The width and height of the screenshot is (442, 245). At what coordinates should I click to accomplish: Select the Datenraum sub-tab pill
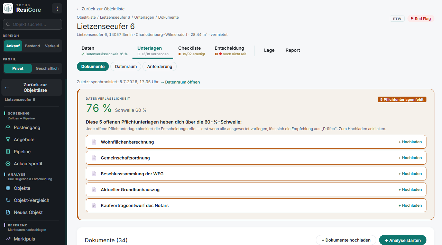tap(126, 67)
